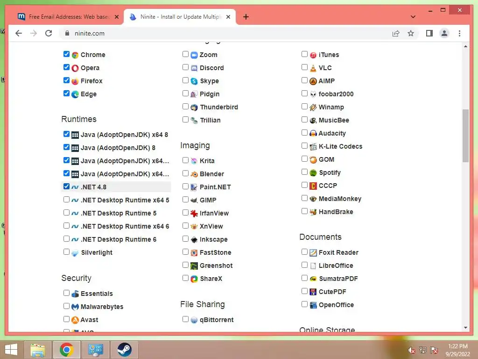Click the ninite.com address bar
This screenshot has width=478, height=359.
coord(224,33)
